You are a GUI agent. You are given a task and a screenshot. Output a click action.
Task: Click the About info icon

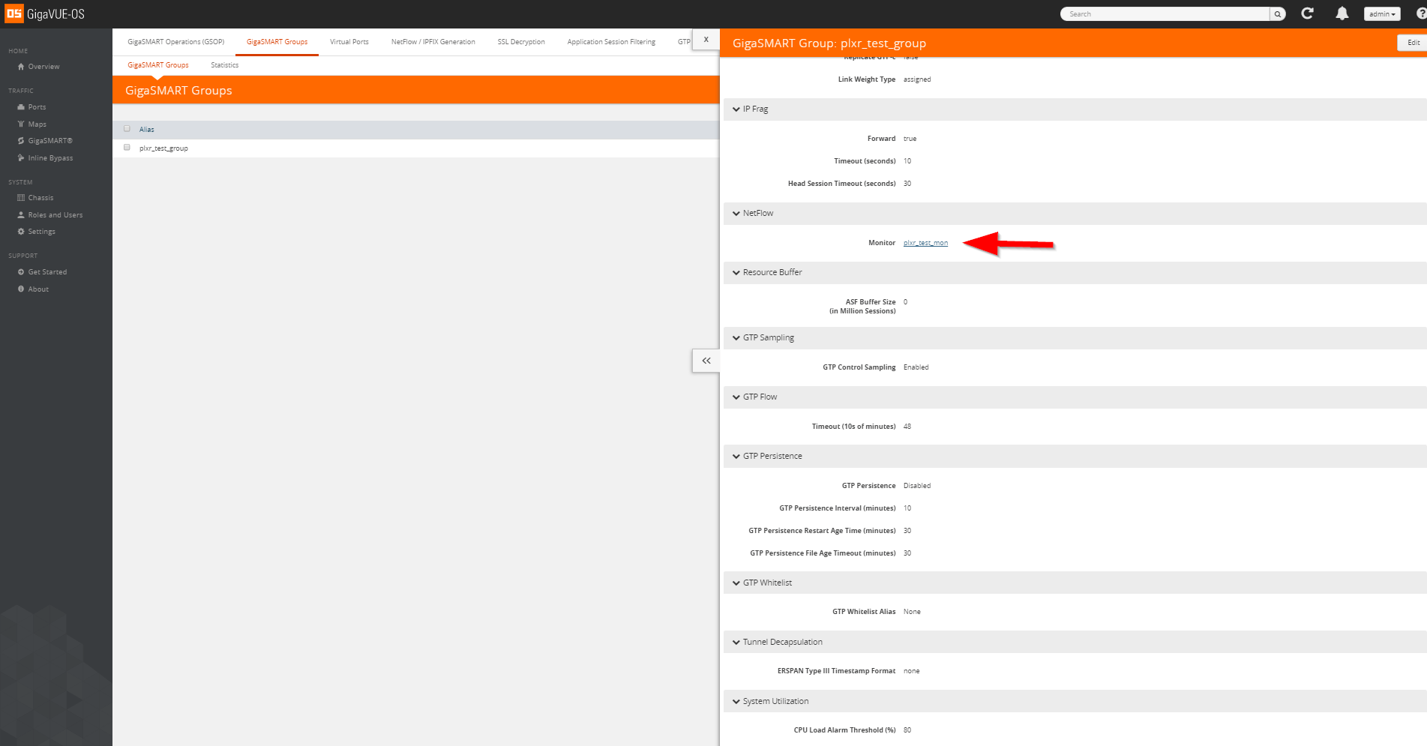coord(21,289)
